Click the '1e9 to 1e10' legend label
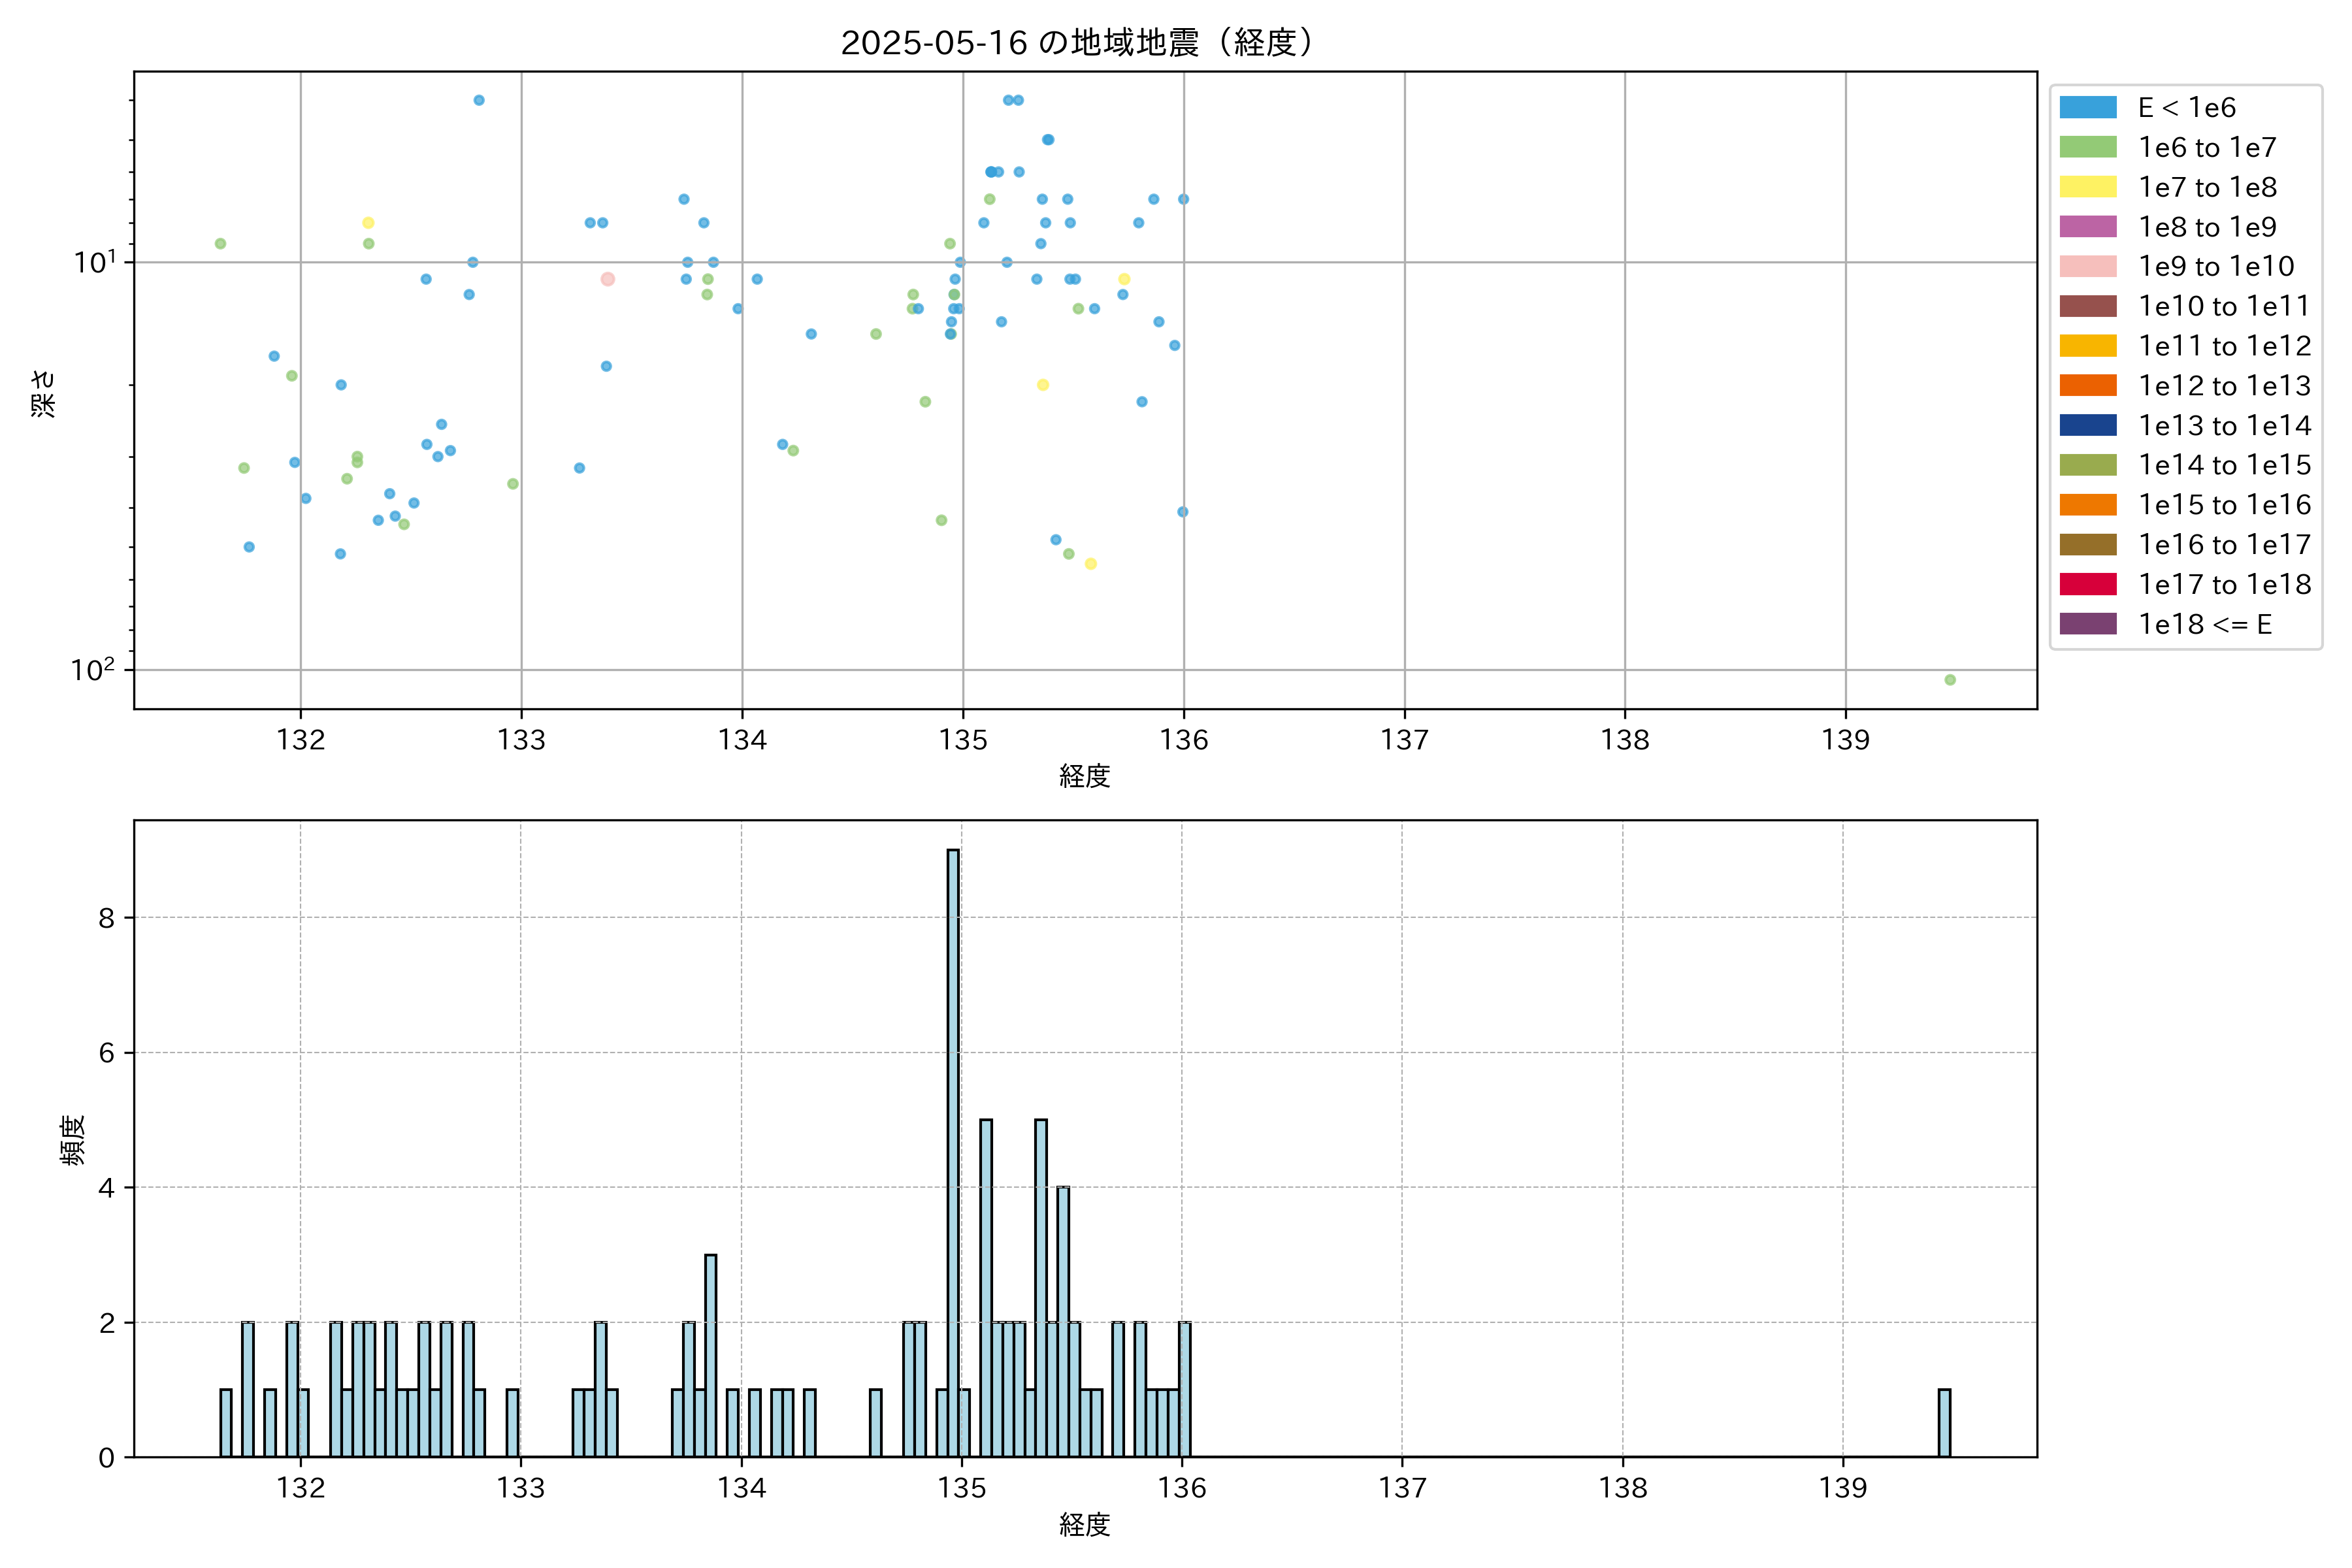Screen dimensions: 2352x1568 point(2215,267)
